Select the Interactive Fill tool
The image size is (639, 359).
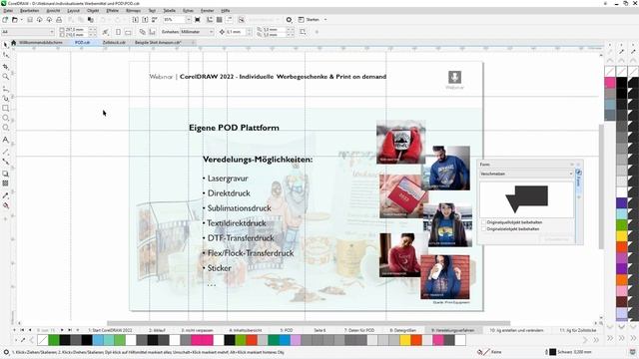[5, 206]
